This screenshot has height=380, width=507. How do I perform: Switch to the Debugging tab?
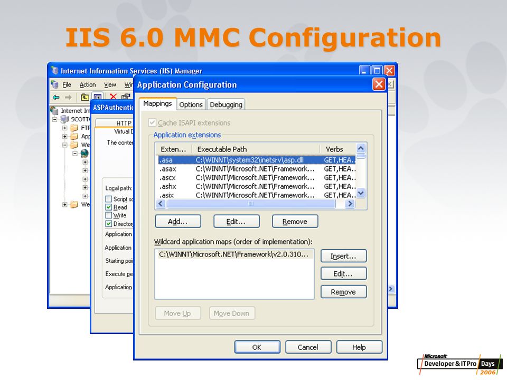(226, 104)
